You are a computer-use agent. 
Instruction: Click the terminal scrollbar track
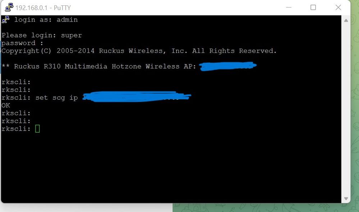346,109
